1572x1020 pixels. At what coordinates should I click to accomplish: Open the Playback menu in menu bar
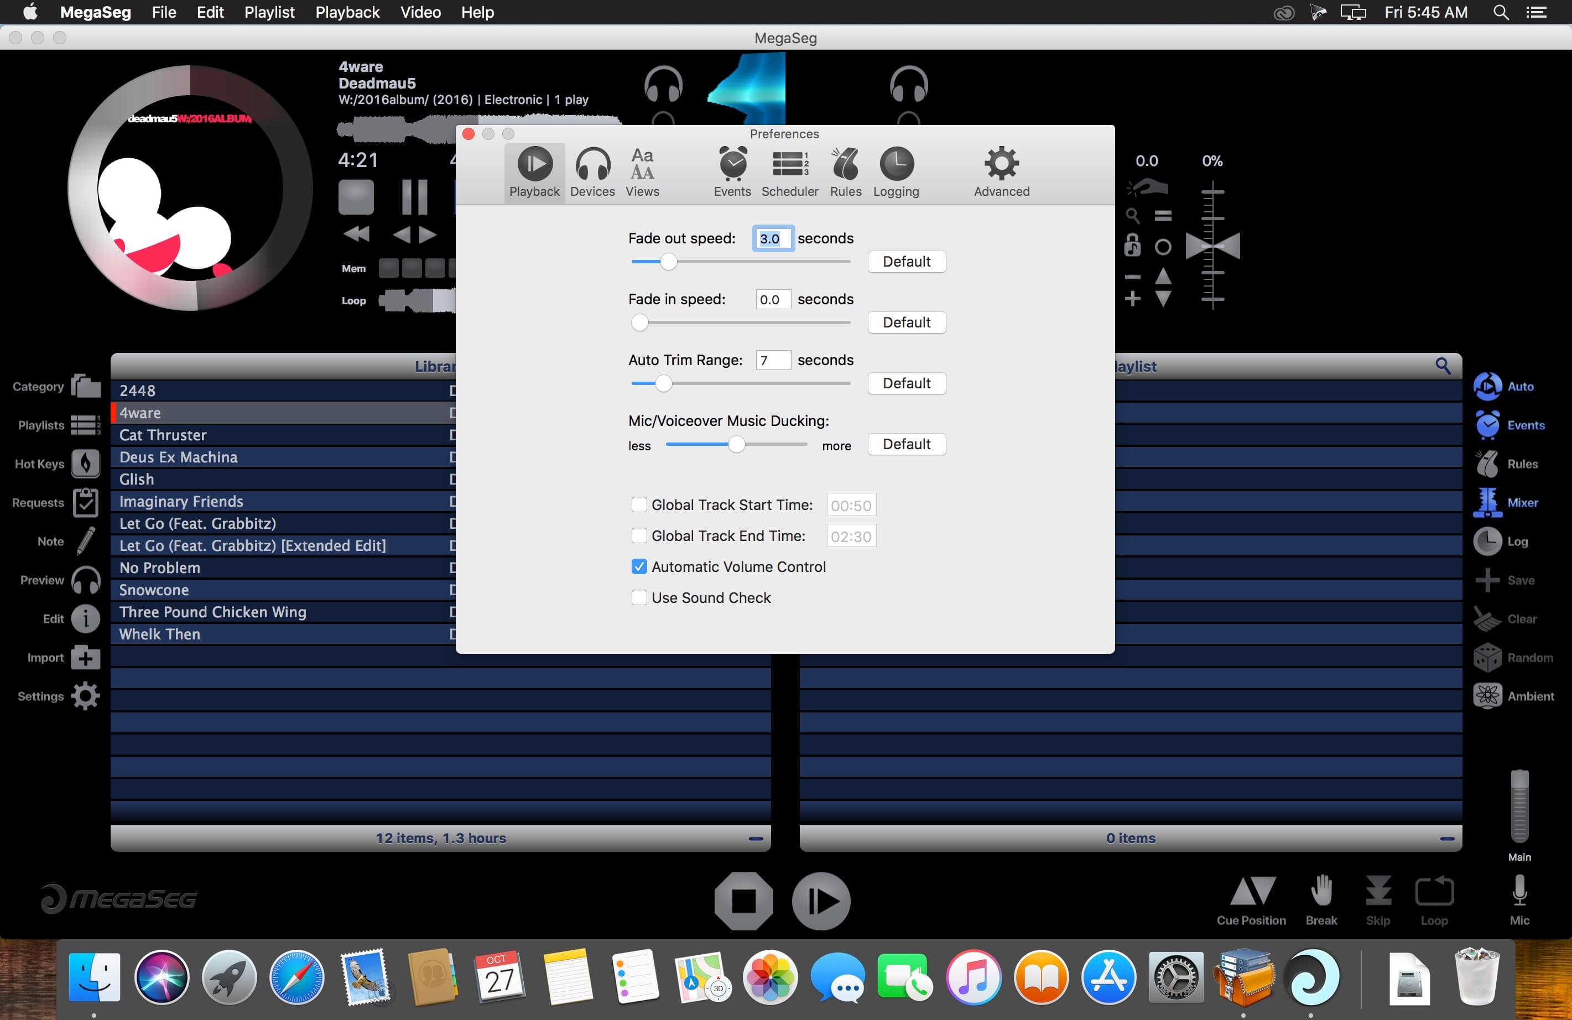(x=347, y=13)
